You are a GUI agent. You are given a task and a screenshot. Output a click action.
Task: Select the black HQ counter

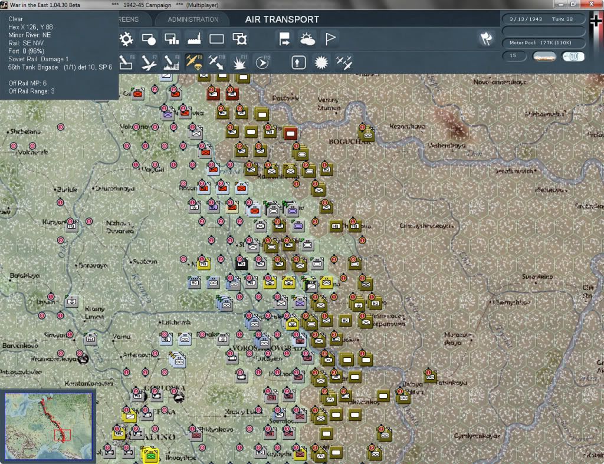tap(241, 264)
